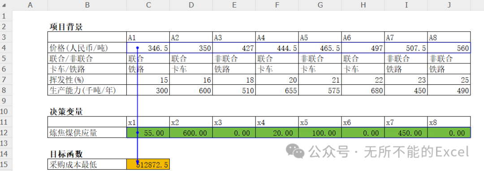Select the 挥发性(%) label cell
484x171 pixels.
(x=87, y=79)
